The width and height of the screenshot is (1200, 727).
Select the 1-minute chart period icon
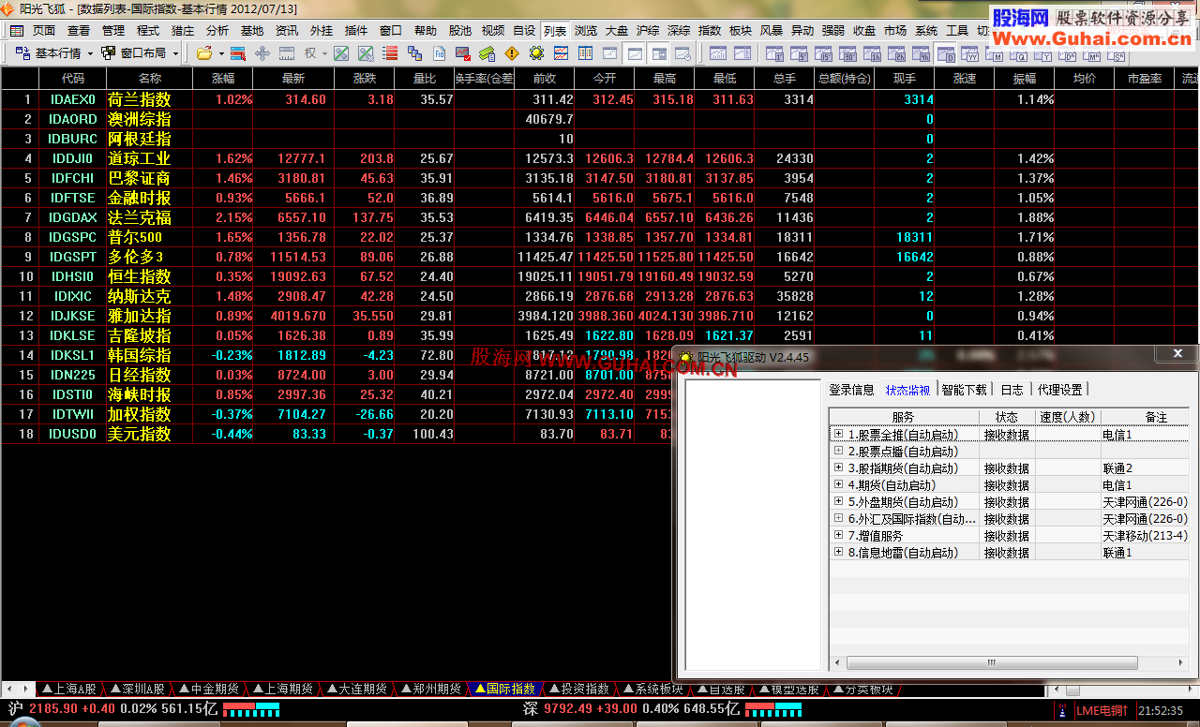click(774, 53)
